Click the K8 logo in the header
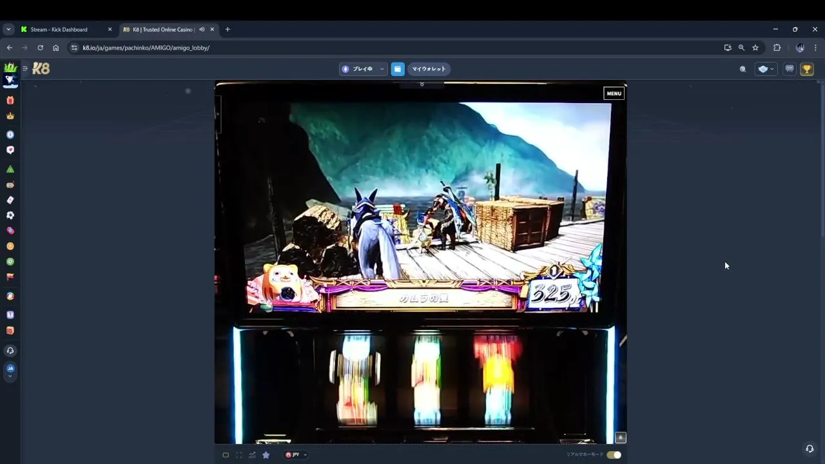 point(41,68)
